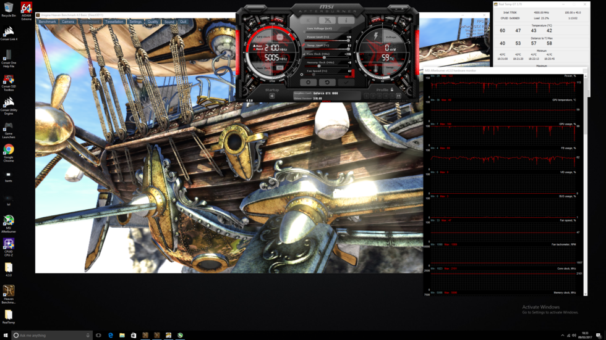Open MSI Afterburner settings gear button
The image size is (606, 340).
[x=308, y=82]
